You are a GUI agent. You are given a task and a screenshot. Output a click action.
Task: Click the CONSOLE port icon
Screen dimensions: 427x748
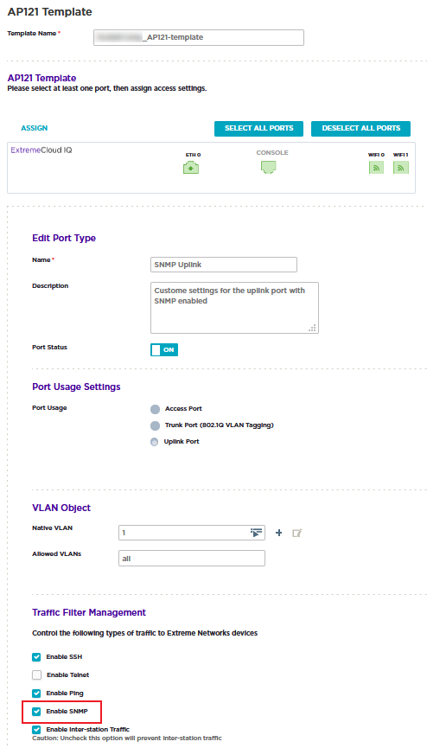[x=269, y=167]
